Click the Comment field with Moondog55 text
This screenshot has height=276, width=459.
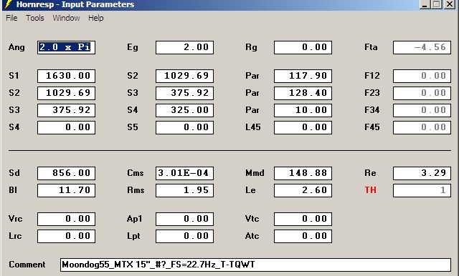point(255,265)
